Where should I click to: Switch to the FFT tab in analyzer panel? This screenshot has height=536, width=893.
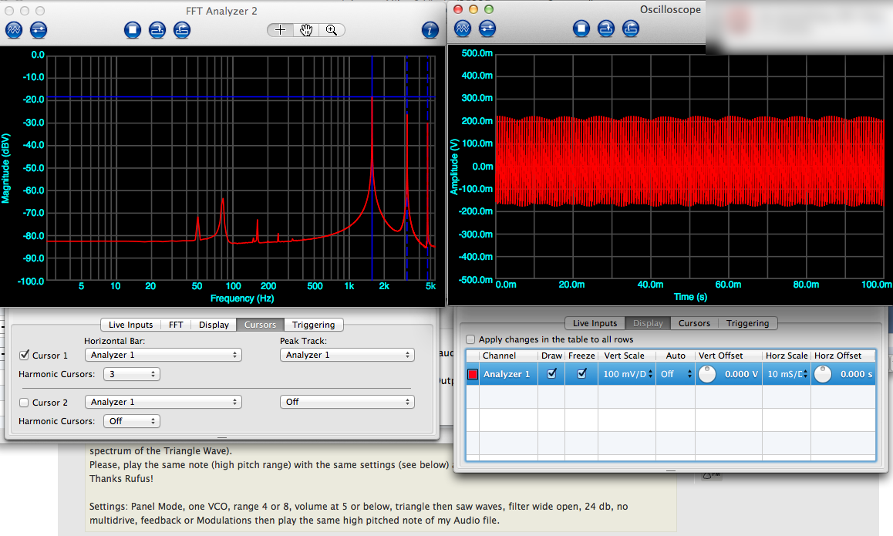click(176, 325)
